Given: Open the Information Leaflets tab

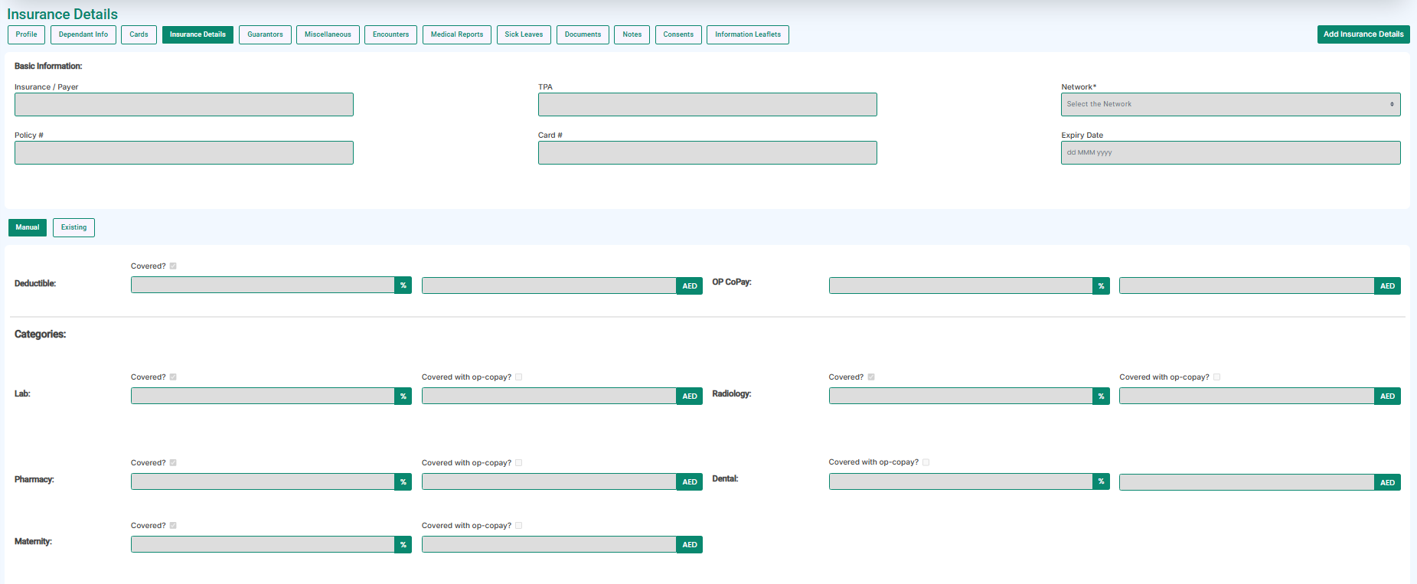Looking at the screenshot, I should (x=748, y=34).
